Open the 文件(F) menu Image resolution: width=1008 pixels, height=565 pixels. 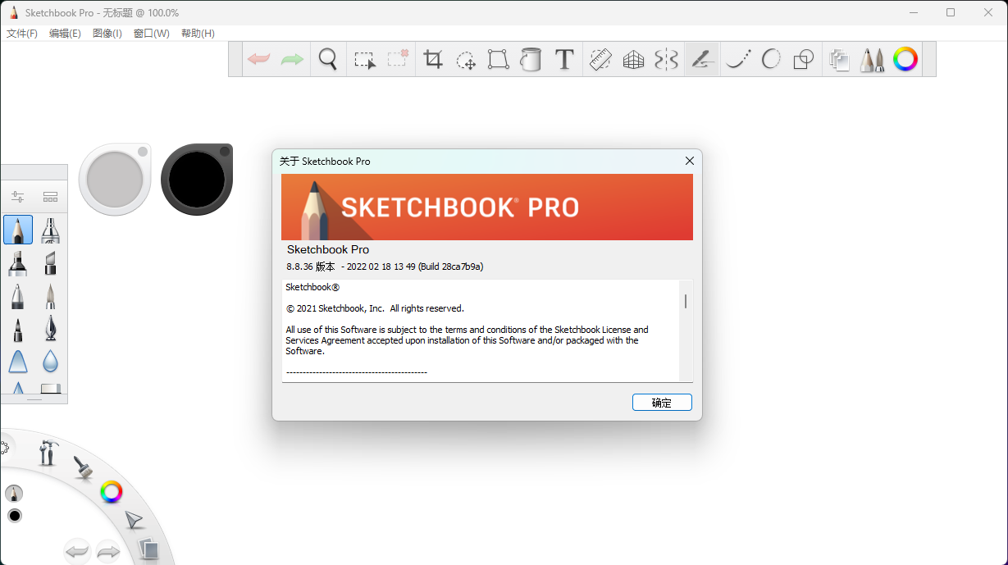[x=22, y=34]
